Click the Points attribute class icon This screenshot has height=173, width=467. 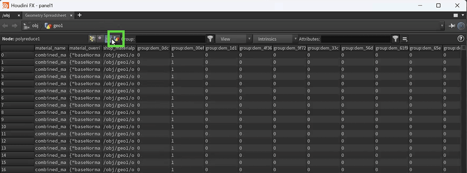point(92,39)
